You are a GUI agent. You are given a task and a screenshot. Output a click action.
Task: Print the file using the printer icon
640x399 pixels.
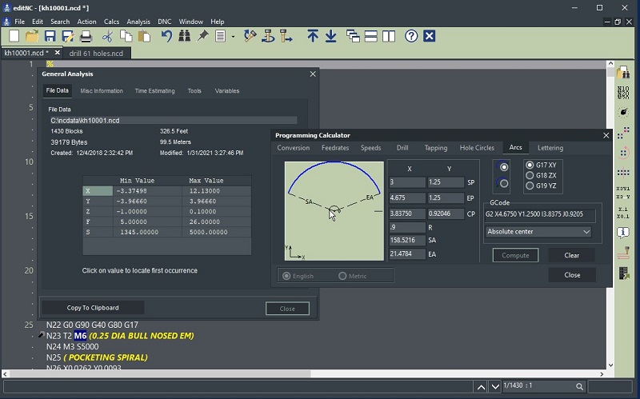tap(86, 36)
